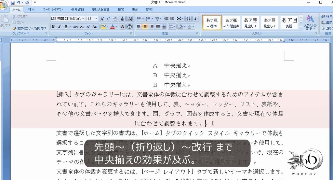Screen dimensions: 333x180
Task: Apply yellow text highlight color
Action: (103, 27)
